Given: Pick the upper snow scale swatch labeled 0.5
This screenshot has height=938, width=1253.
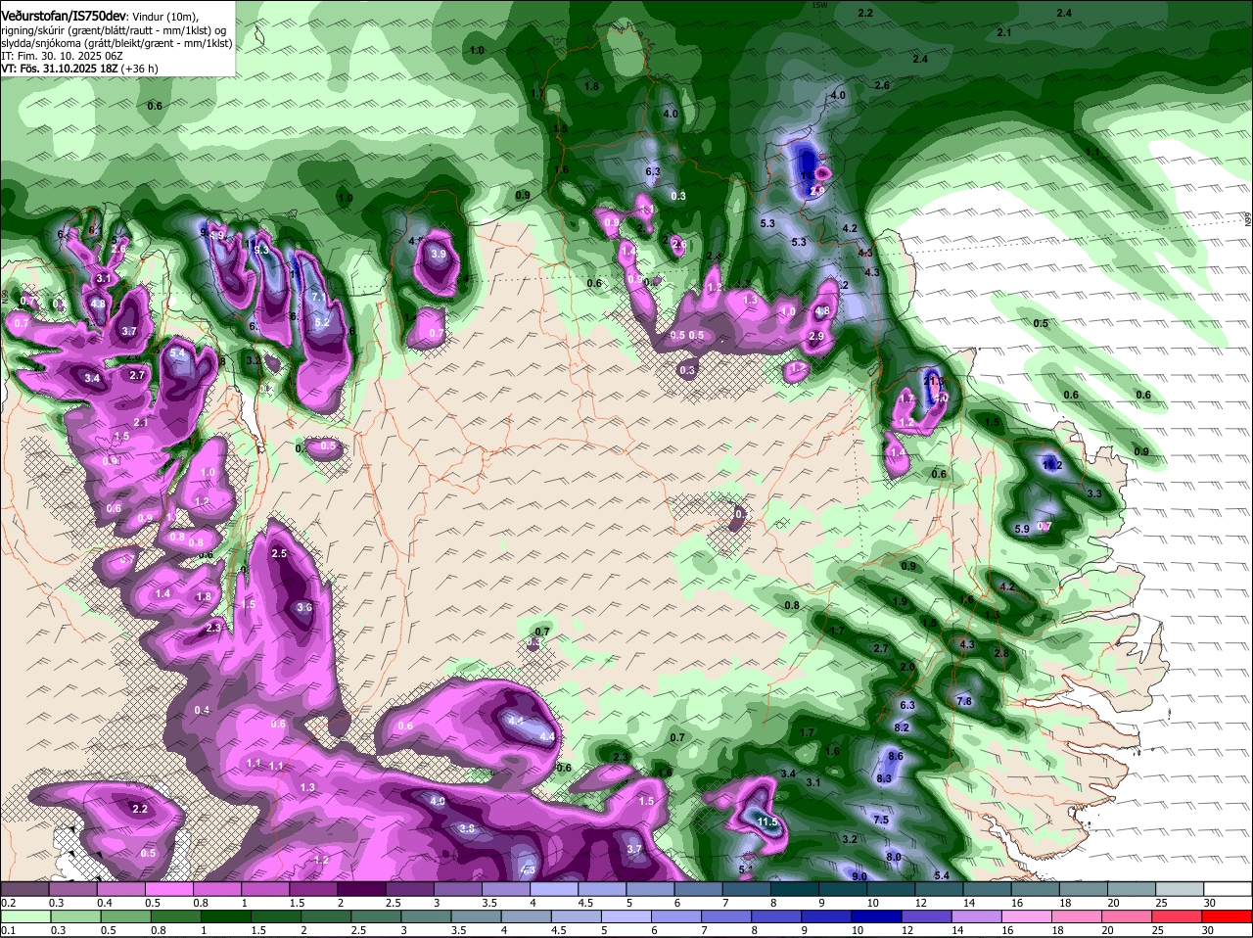Looking at the screenshot, I should [169, 888].
